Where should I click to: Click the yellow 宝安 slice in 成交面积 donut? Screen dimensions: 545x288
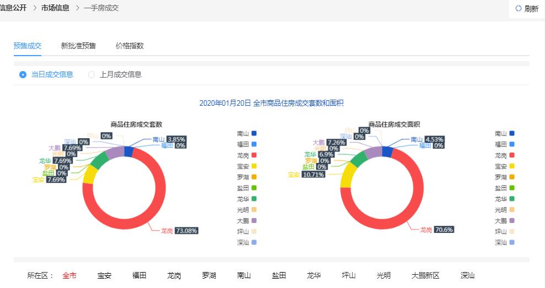348,175
